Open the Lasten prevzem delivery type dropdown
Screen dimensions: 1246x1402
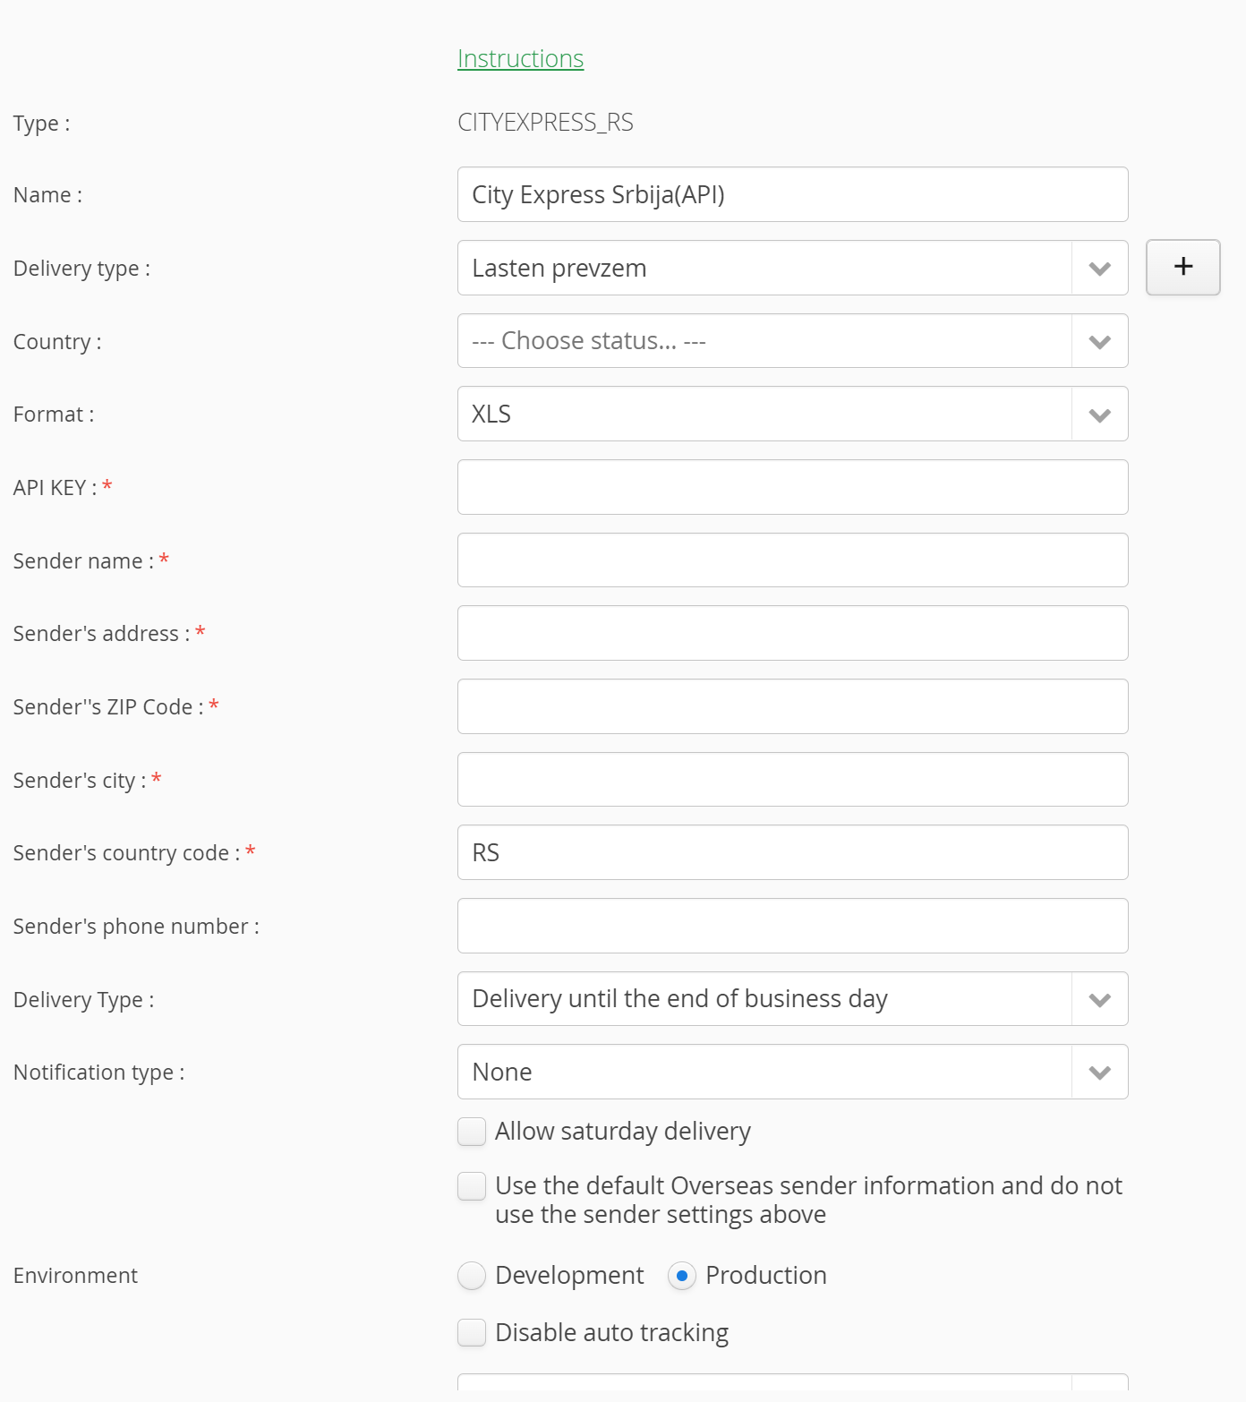tap(792, 268)
